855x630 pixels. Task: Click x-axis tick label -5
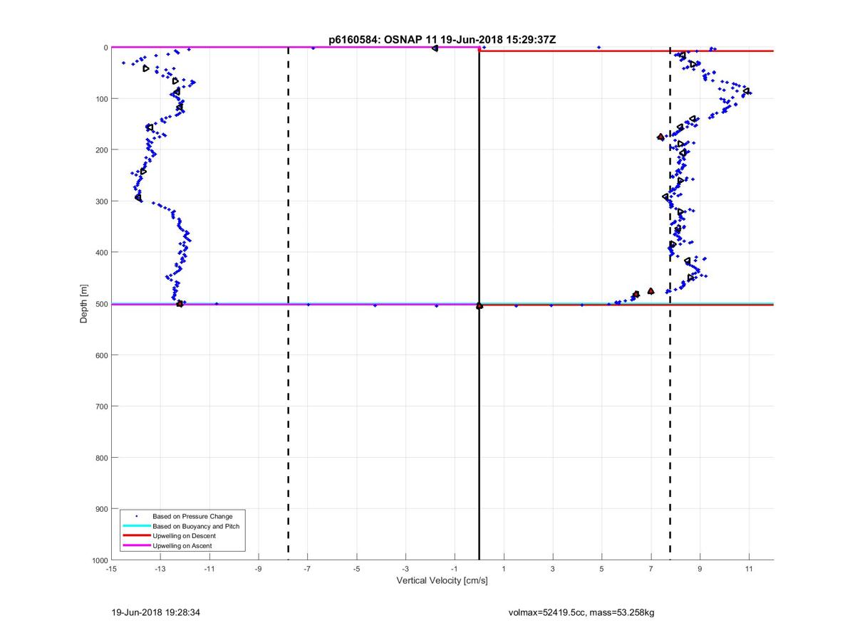pyautogui.click(x=357, y=569)
